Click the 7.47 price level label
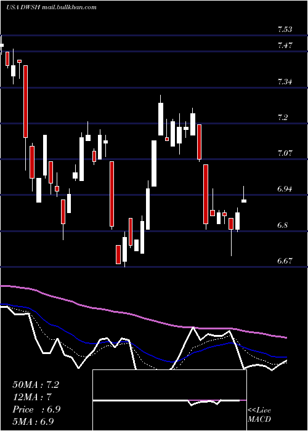The width and height of the screenshot is (308, 431). coord(285,46)
